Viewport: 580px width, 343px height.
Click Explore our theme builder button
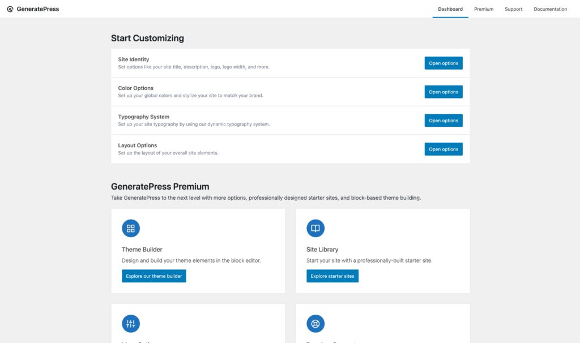click(x=154, y=276)
